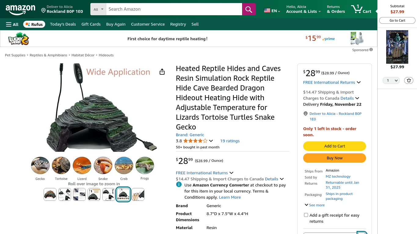The width and height of the screenshot is (417, 234).
Task: Delete cart item with trash icon
Action: tap(409, 80)
